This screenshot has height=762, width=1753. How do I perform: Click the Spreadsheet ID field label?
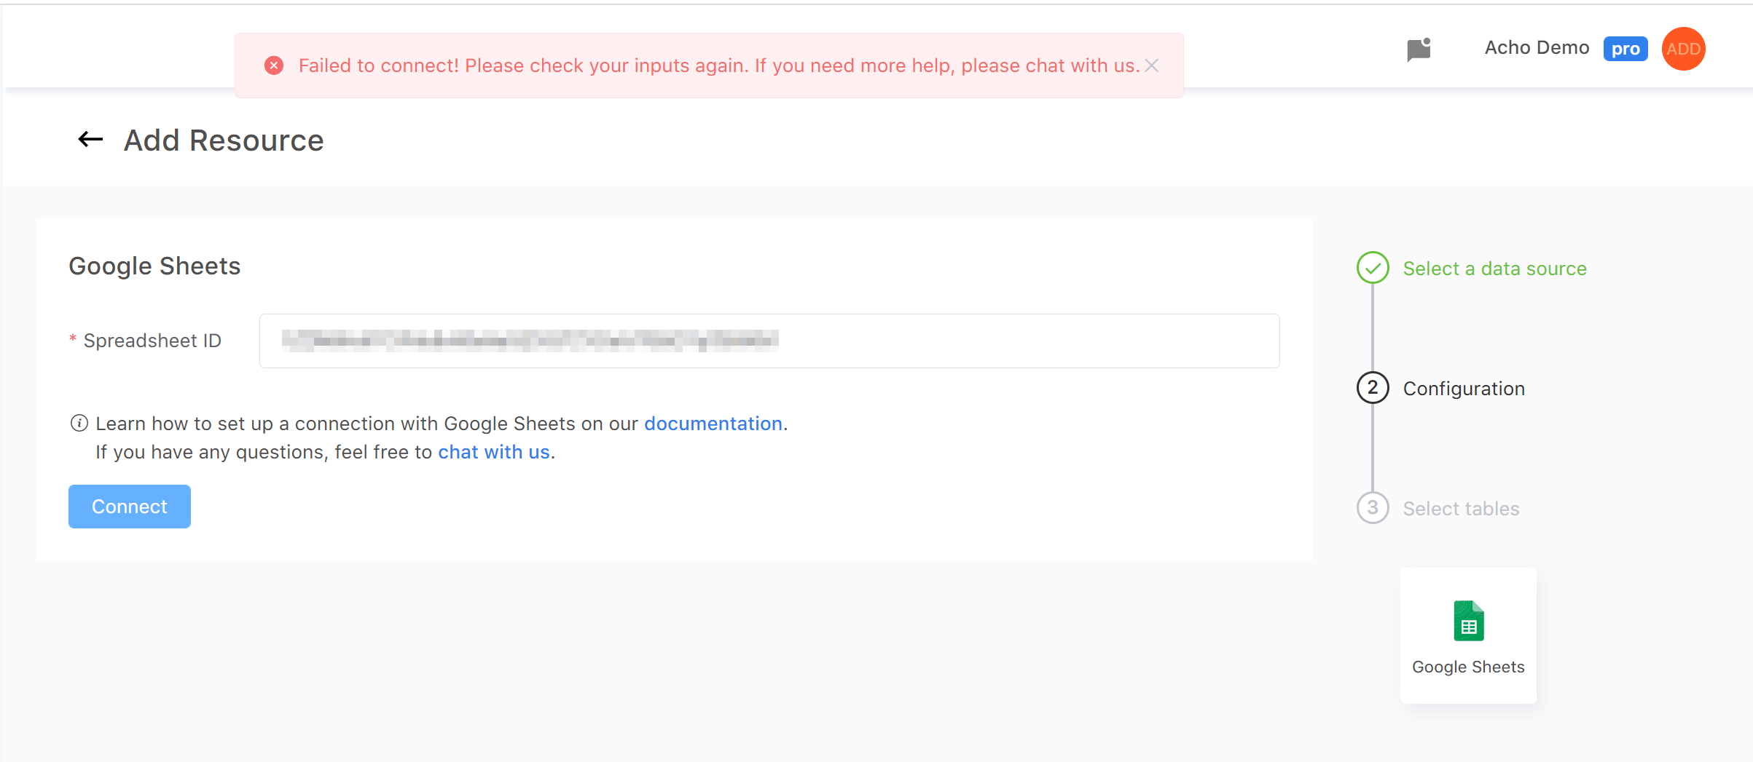point(152,341)
